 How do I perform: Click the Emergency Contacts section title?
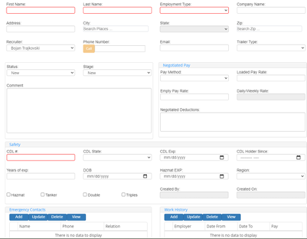click(x=28, y=210)
